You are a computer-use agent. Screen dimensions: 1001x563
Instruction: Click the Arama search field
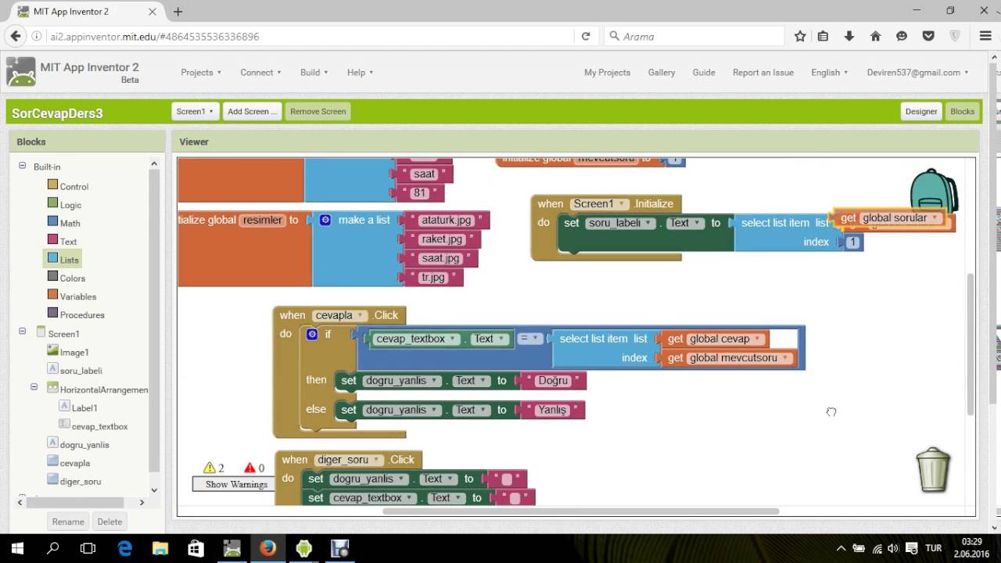pos(694,36)
